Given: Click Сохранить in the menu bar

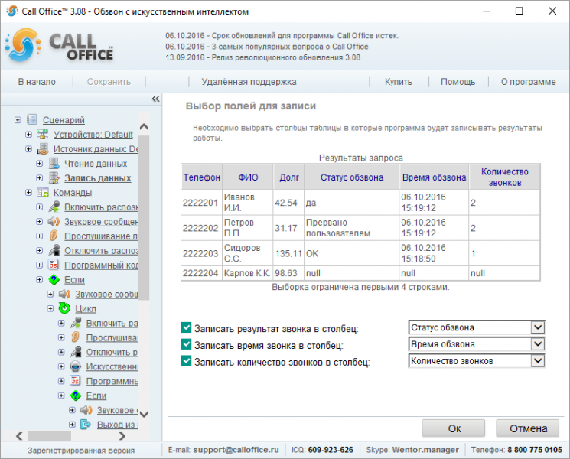Looking at the screenshot, I should tap(109, 82).
